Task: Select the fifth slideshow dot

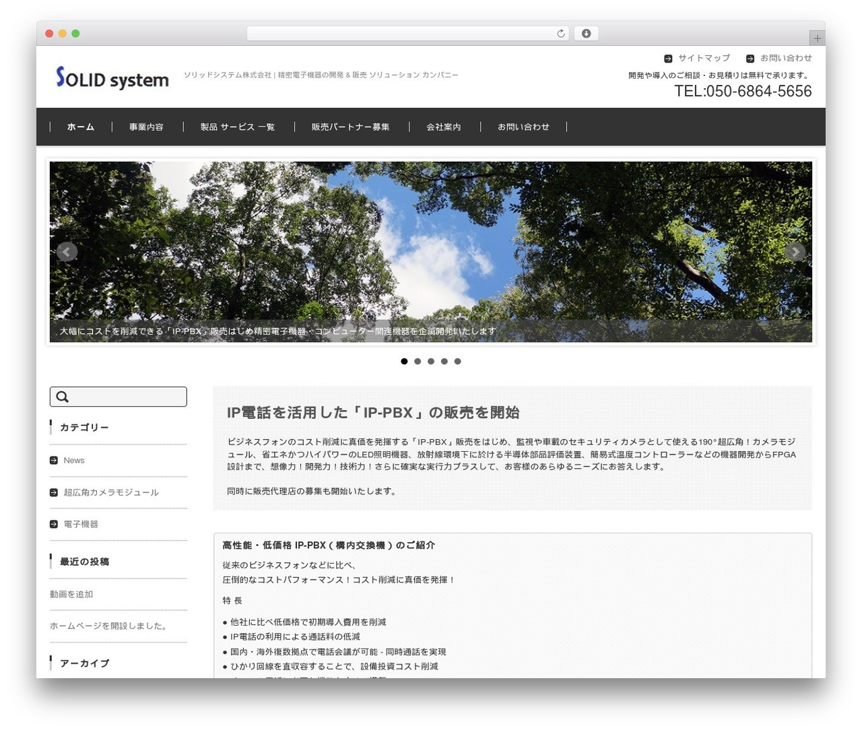Action: (x=458, y=362)
